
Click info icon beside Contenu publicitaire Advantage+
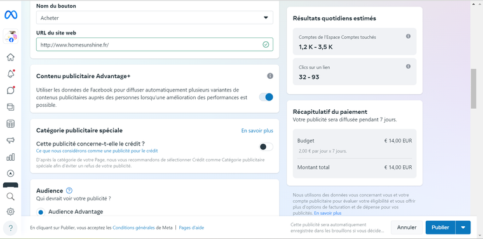pyautogui.click(x=270, y=76)
